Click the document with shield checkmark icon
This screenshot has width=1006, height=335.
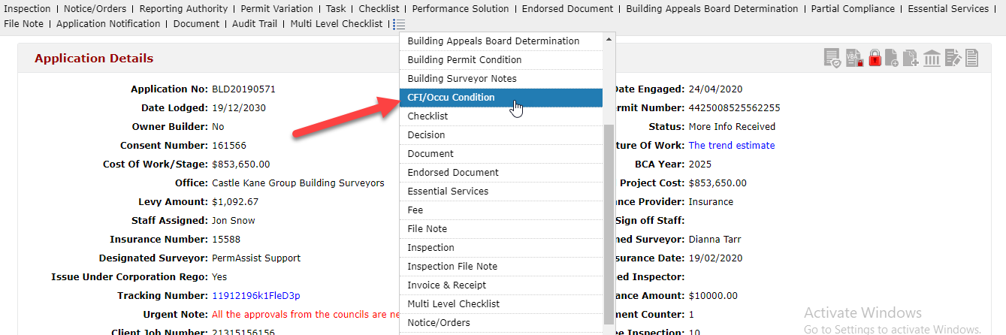[x=832, y=58]
